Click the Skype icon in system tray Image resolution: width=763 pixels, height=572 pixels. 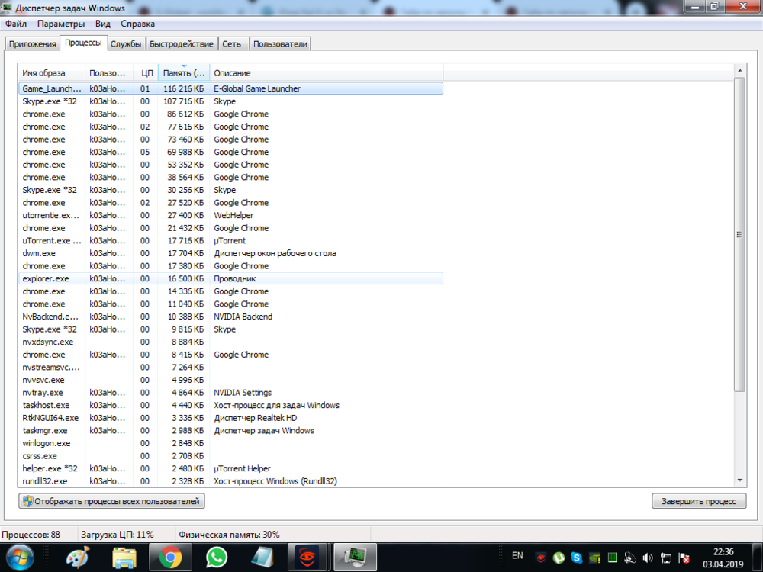[575, 558]
